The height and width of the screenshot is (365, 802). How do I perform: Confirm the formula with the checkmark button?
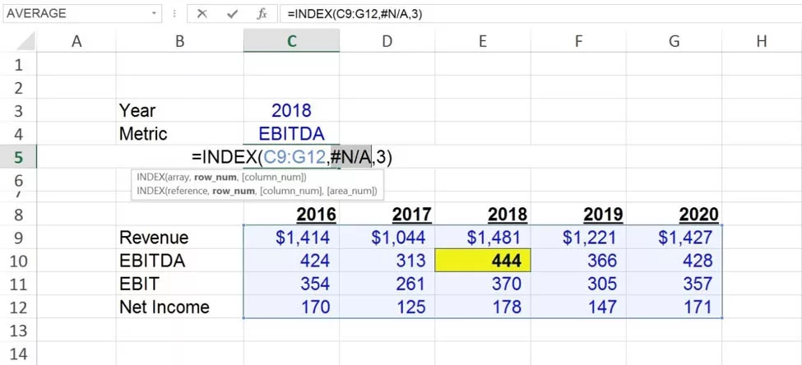tap(232, 14)
